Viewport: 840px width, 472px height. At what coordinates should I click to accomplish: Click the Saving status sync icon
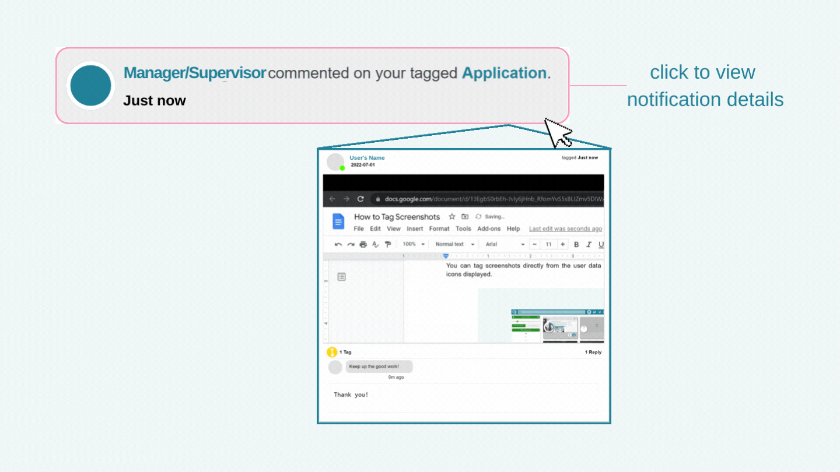[478, 216]
